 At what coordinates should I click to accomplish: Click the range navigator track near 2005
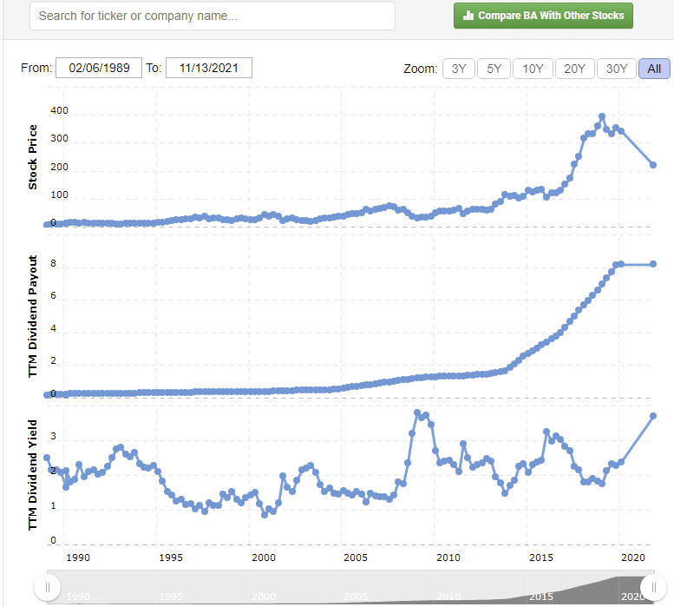click(x=354, y=588)
